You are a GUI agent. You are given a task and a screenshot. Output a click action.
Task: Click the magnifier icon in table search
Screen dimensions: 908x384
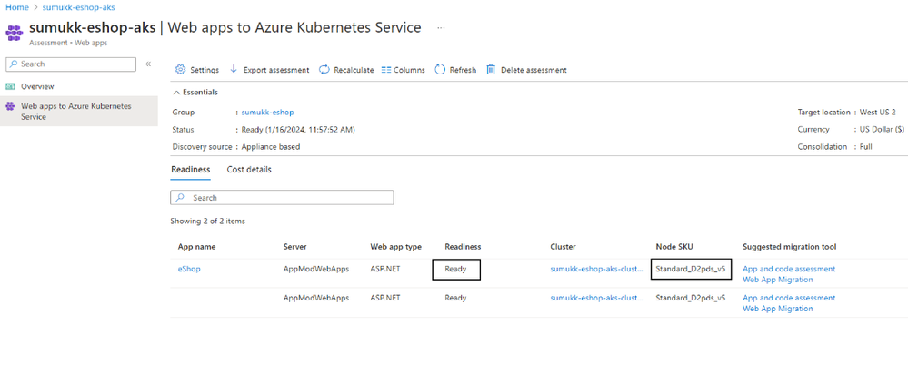pyautogui.click(x=181, y=197)
